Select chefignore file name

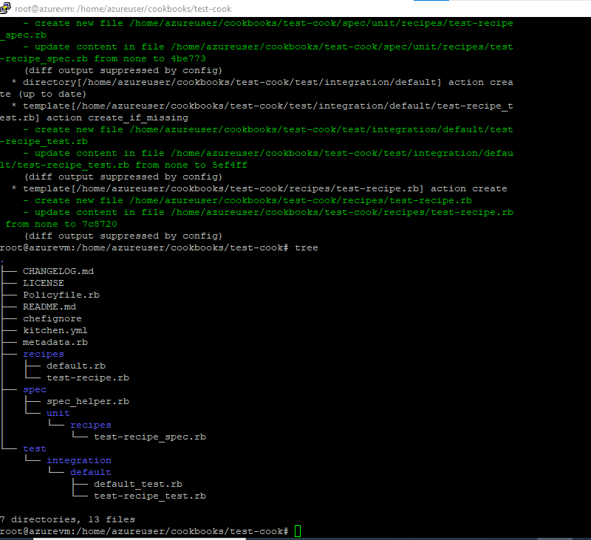coord(52,318)
